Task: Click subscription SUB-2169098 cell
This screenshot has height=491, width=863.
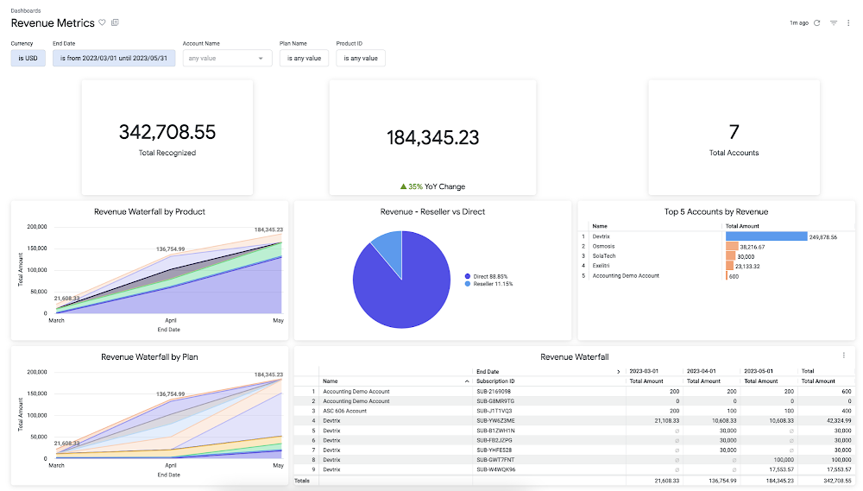Action: 494,392
